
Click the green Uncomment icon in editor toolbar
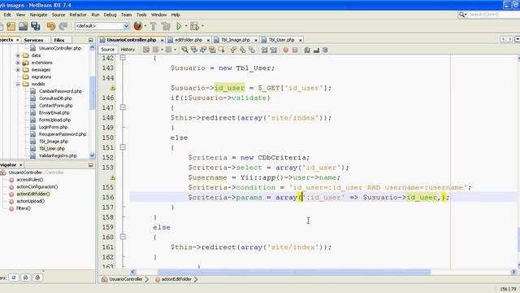[x=307, y=50]
